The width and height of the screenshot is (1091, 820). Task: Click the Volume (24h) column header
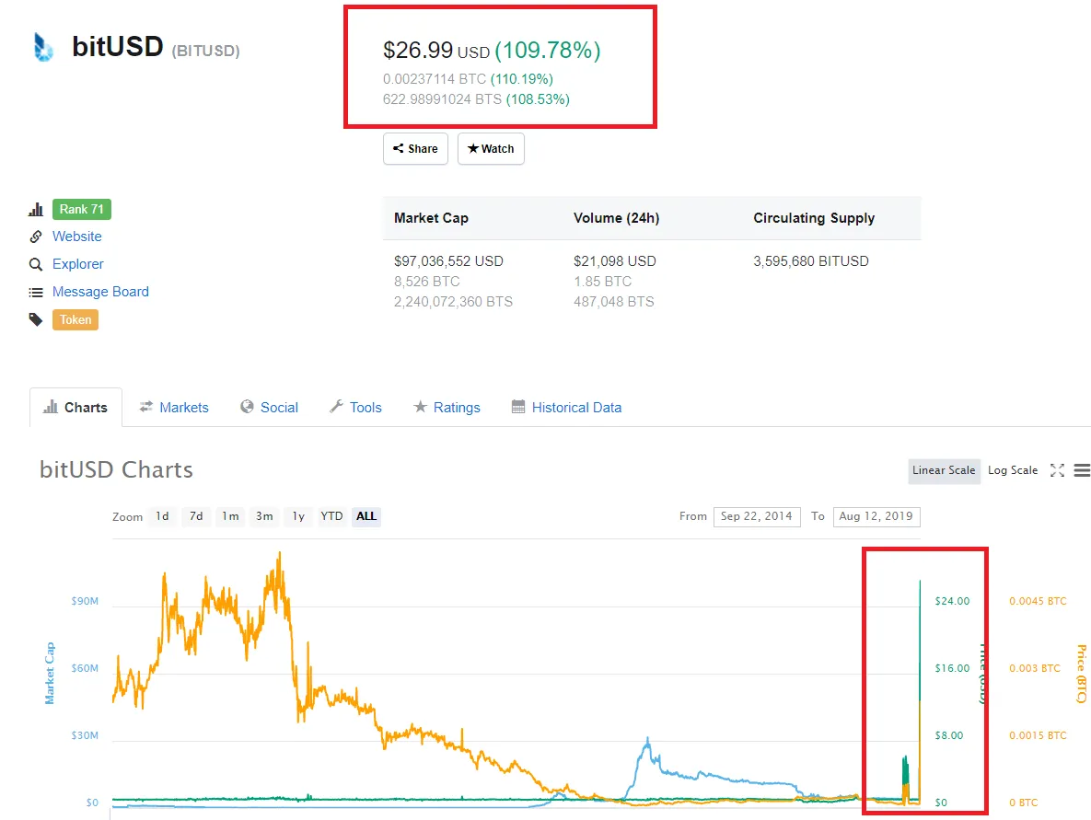click(x=617, y=218)
